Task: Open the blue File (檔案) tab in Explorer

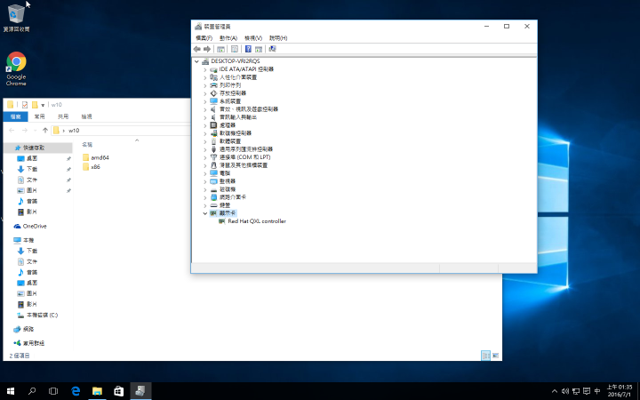Action: point(15,116)
